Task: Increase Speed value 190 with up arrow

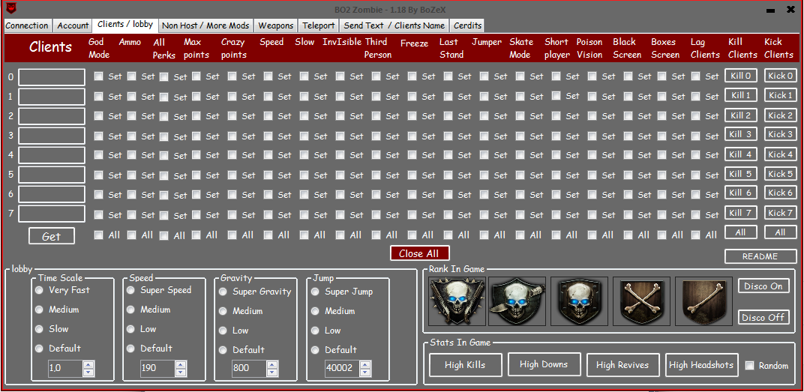Action: pos(181,365)
